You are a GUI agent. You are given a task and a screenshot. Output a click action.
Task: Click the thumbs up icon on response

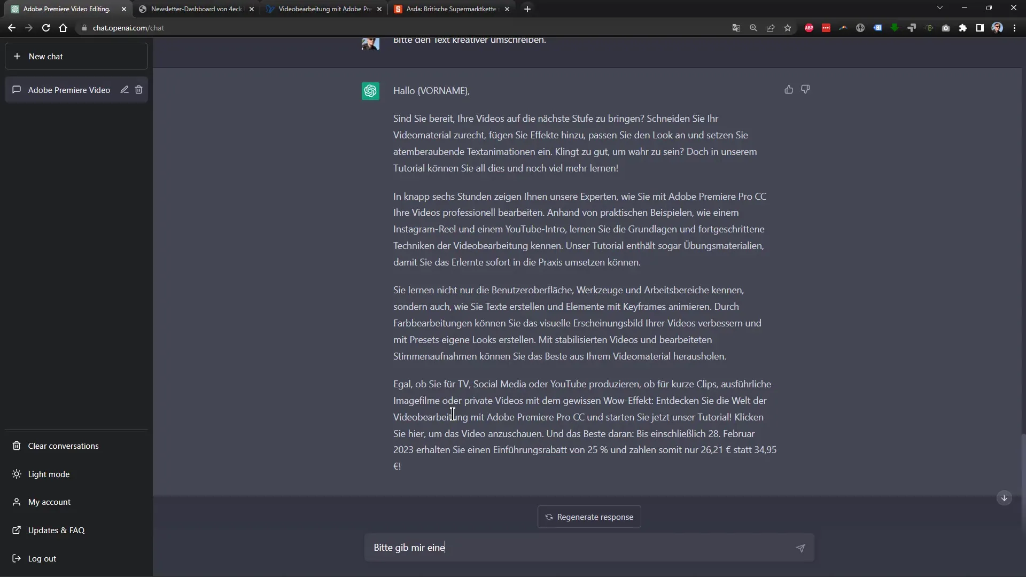(x=789, y=89)
